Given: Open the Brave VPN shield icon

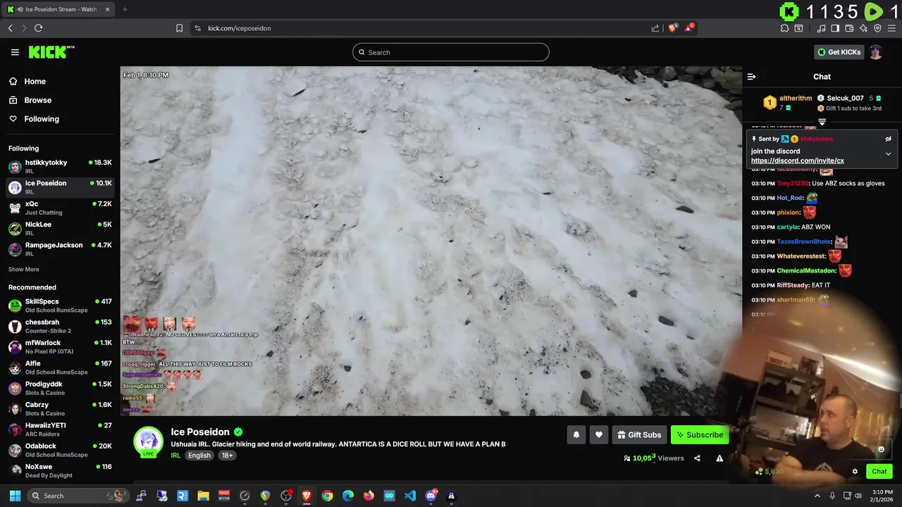Looking at the screenshot, I should coord(877,28).
